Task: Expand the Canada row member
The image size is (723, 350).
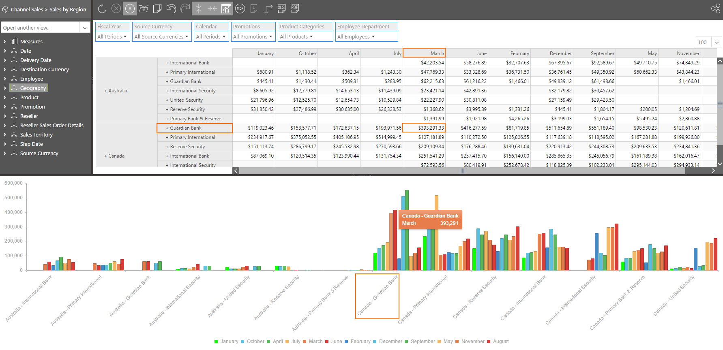Action: 105,156
